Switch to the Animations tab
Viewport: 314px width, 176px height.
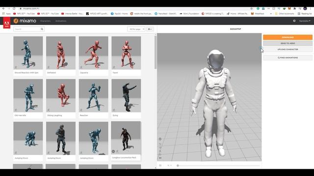(x=61, y=21)
